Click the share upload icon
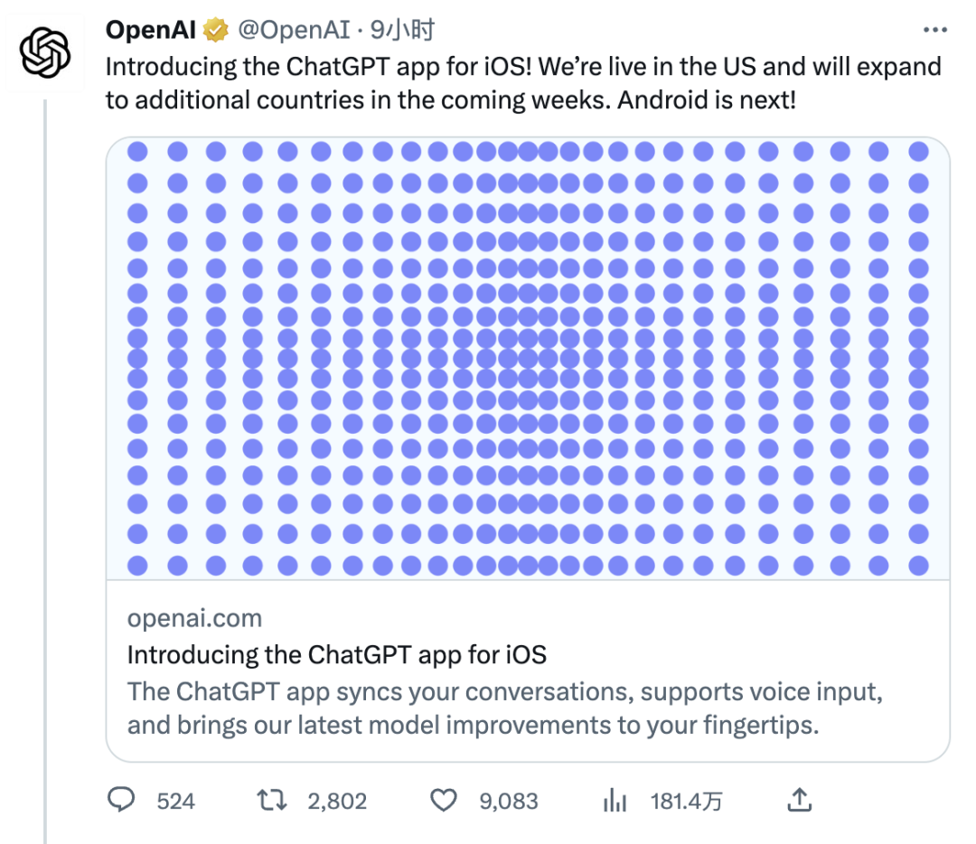 point(799,800)
